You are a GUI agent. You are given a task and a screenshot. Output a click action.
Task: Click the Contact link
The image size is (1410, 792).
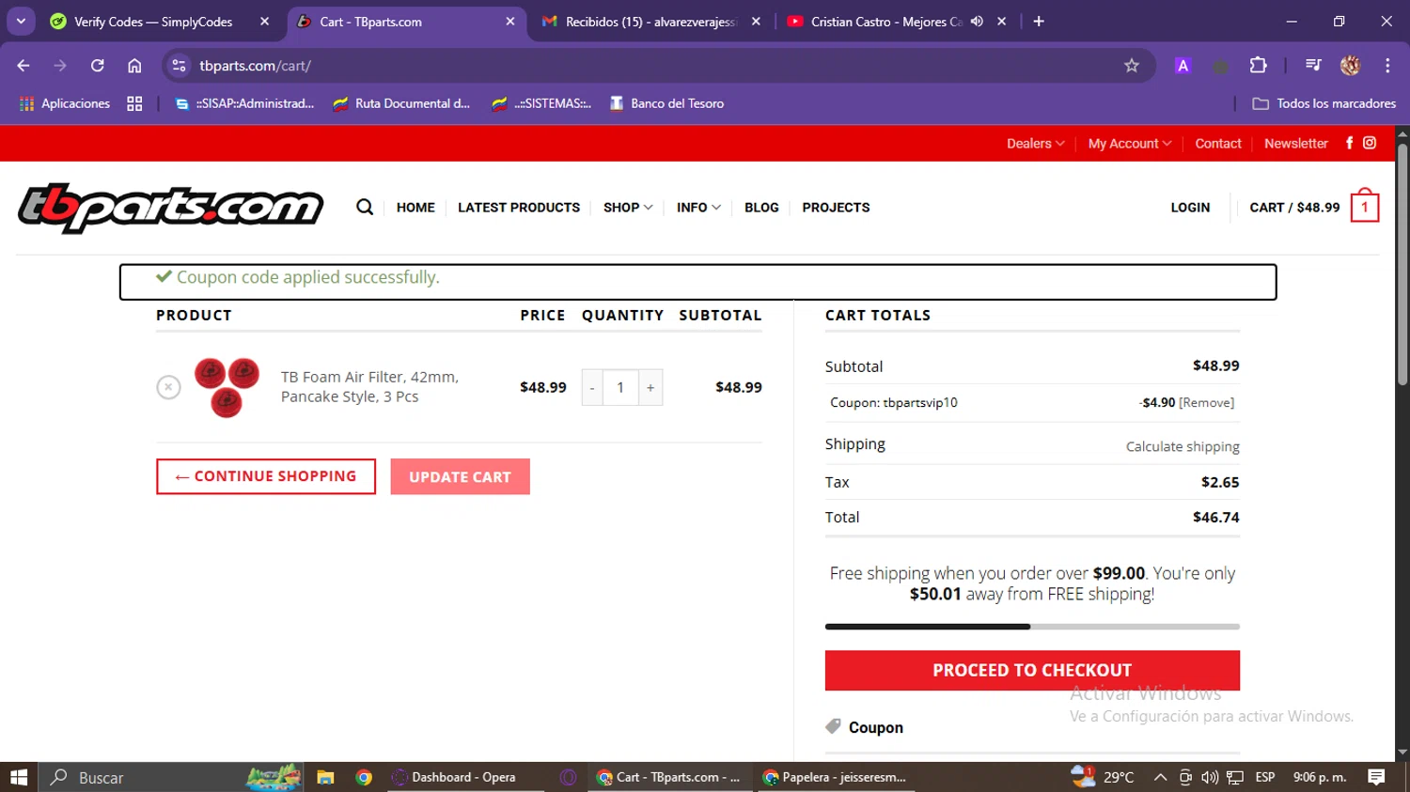point(1218,143)
